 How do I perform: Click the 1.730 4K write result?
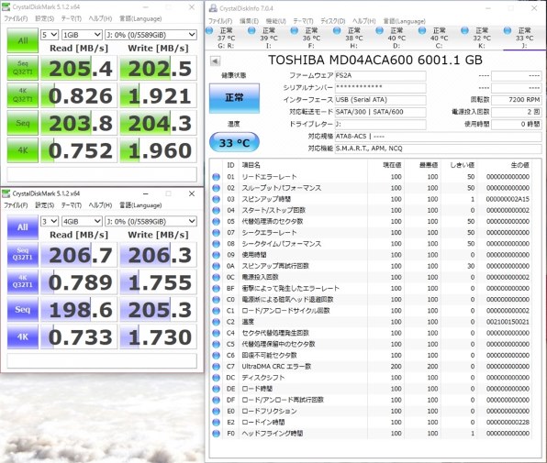(x=159, y=336)
